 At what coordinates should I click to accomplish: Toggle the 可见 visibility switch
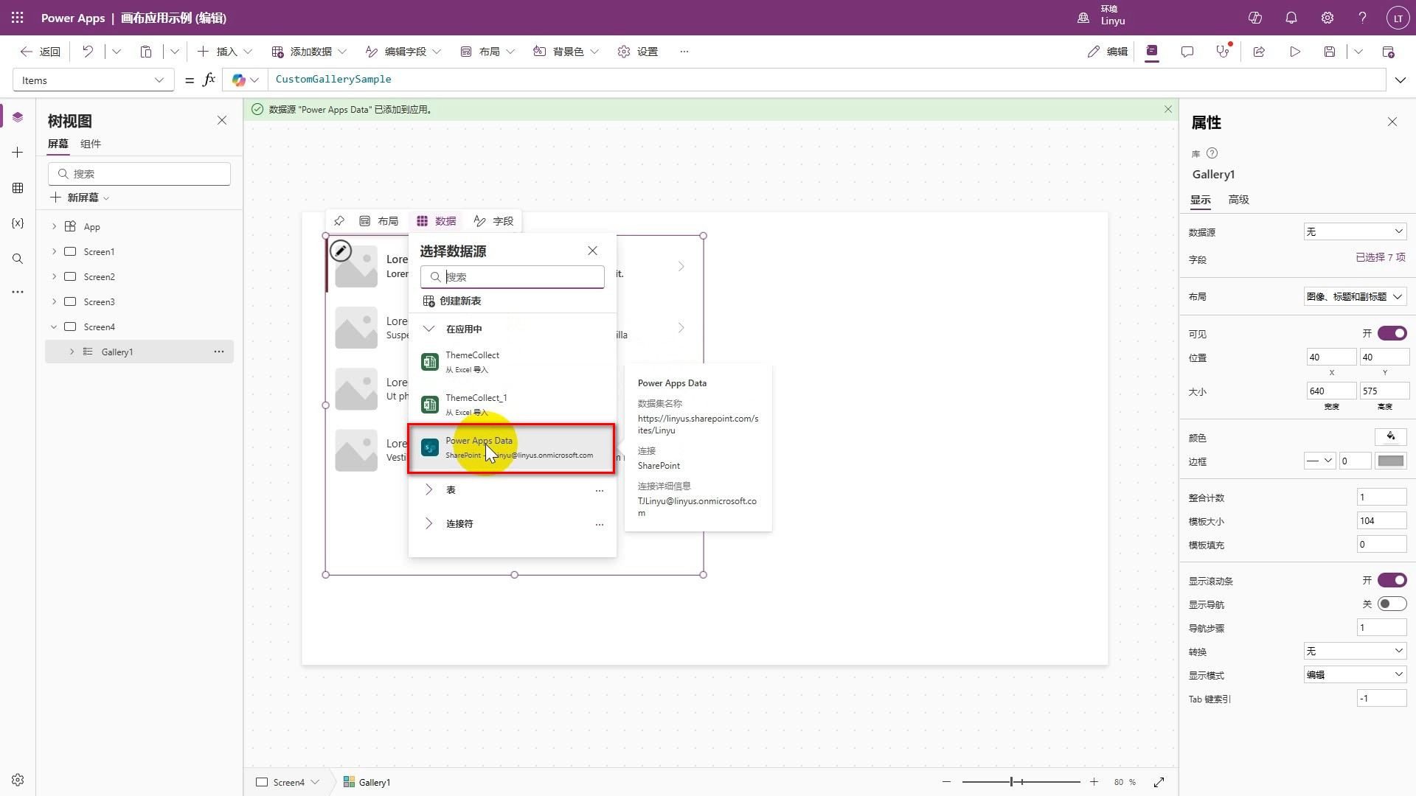coord(1392,334)
